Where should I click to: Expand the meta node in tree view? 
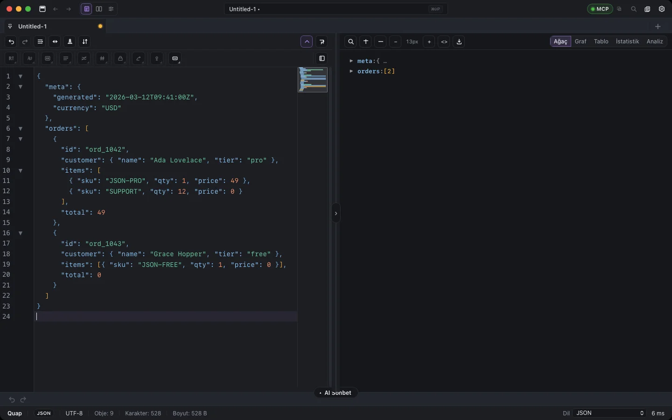click(x=351, y=61)
